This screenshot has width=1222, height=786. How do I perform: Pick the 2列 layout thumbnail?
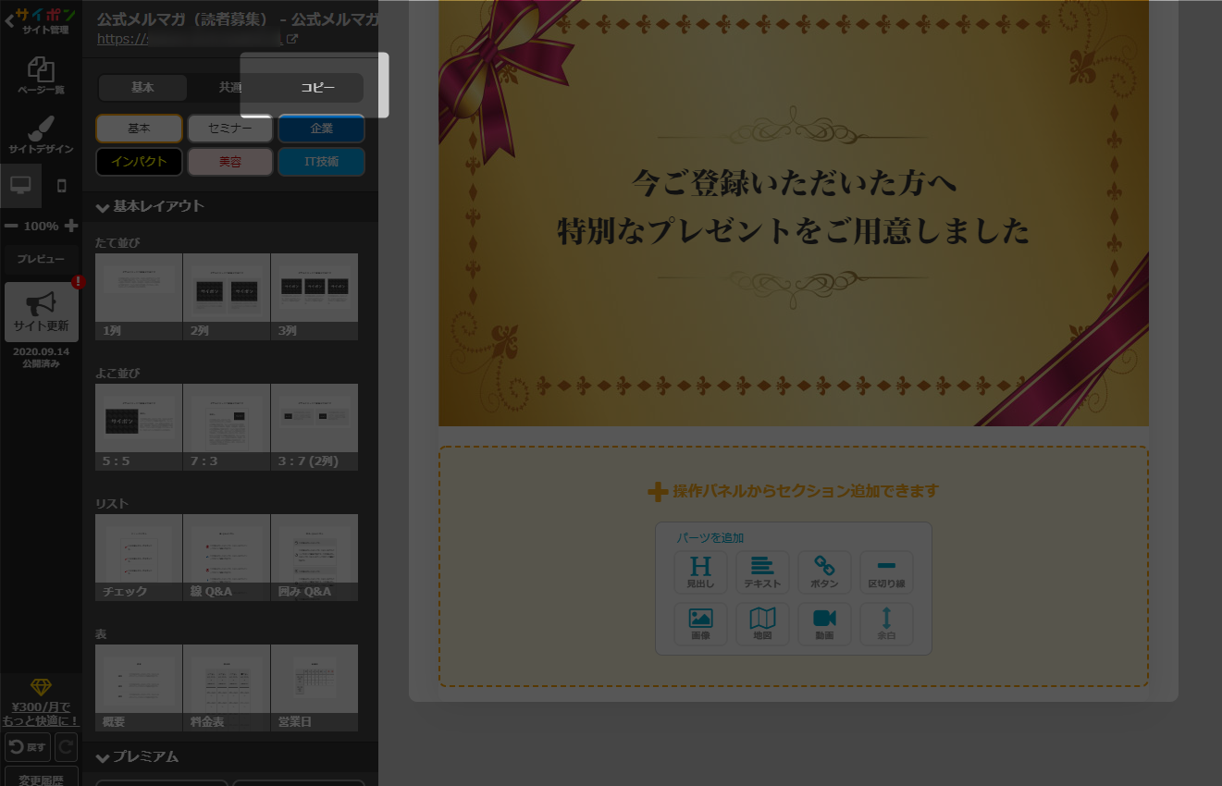coord(227,297)
